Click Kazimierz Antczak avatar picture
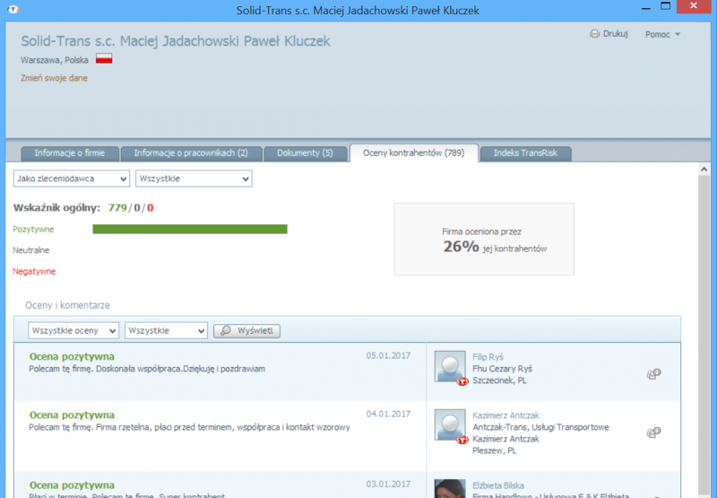The width and height of the screenshot is (717, 498). click(x=450, y=425)
